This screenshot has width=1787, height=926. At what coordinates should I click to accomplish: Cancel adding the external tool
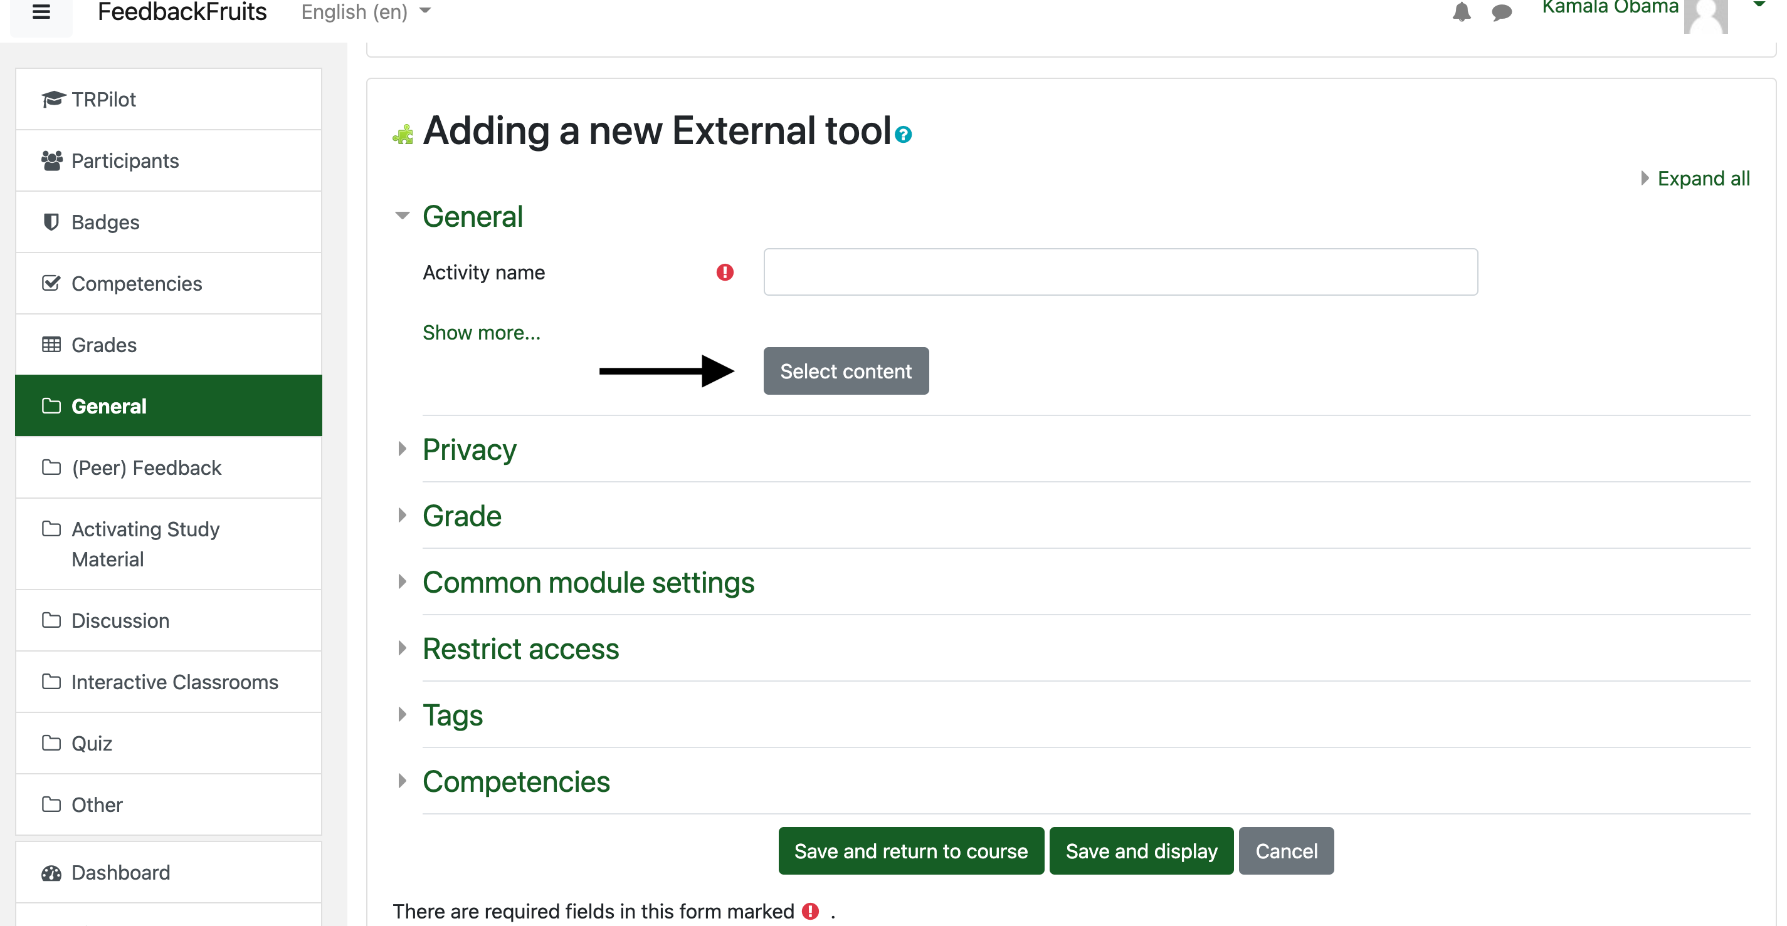(x=1286, y=850)
